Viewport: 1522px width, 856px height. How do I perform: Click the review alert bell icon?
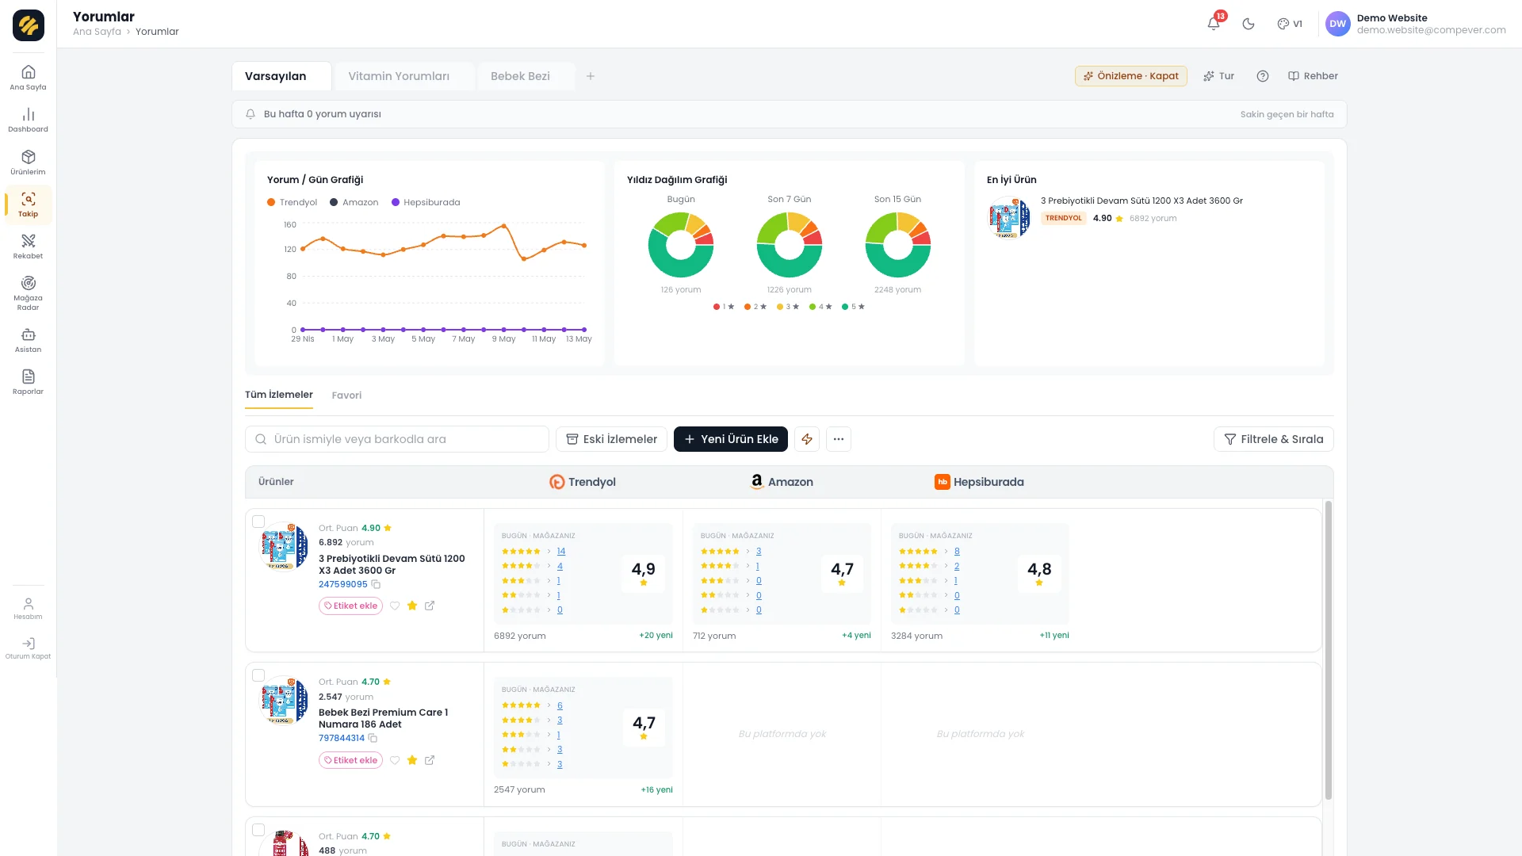coord(250,114)
